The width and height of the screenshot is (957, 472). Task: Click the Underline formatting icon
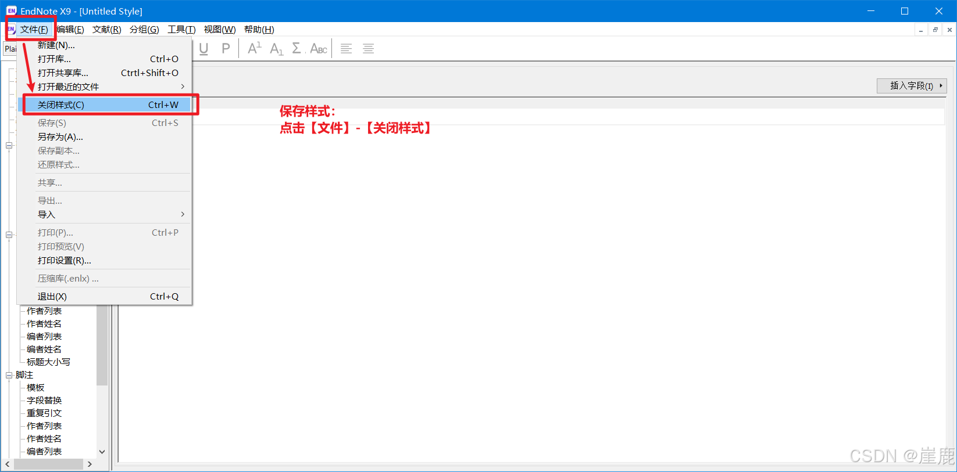[203, 49]
